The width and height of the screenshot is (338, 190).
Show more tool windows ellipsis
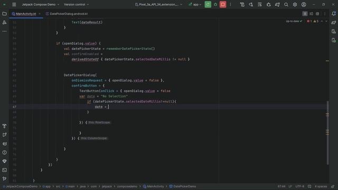pyautogui.click(x=4, y=31)
